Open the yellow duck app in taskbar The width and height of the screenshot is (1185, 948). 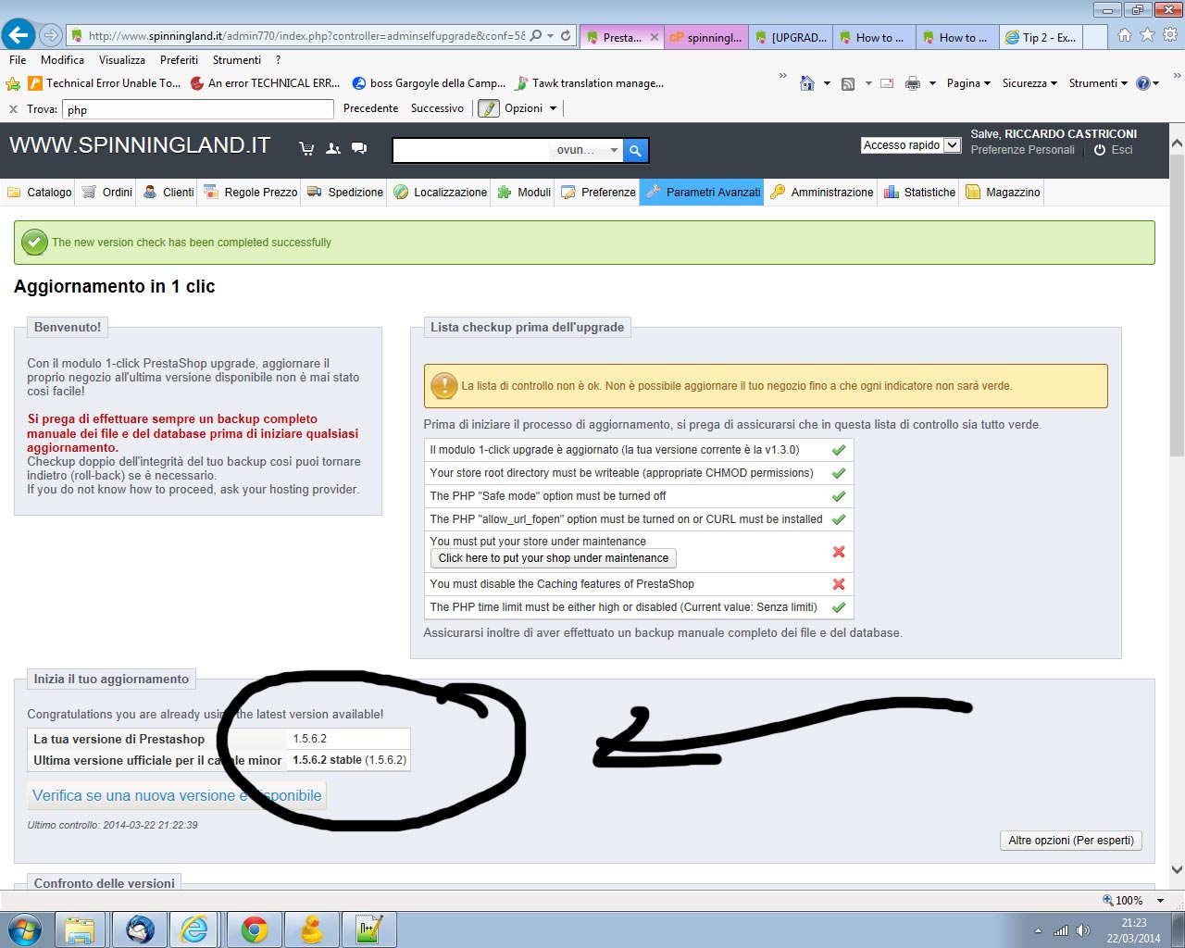coord(311,929)
